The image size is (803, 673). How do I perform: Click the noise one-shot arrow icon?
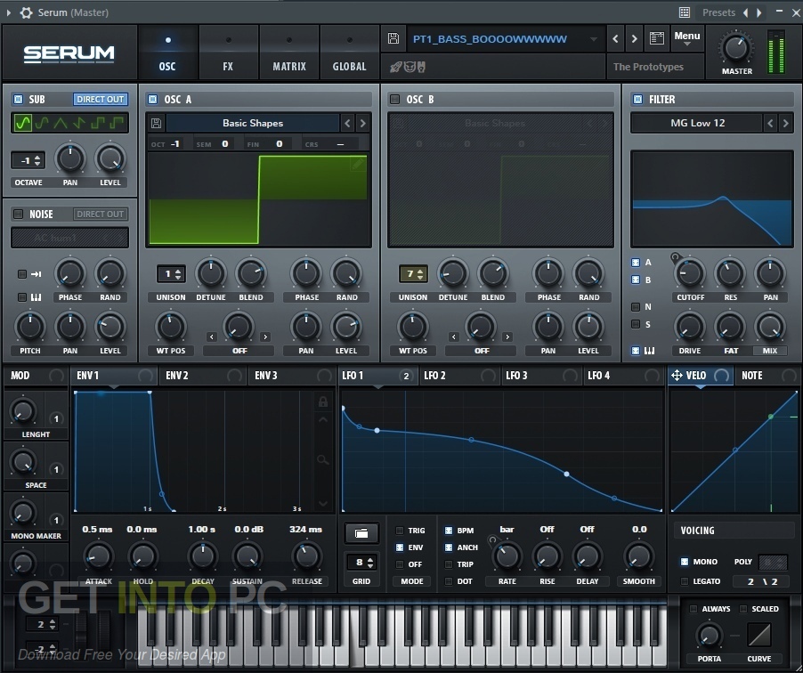(x=36, y=274)
